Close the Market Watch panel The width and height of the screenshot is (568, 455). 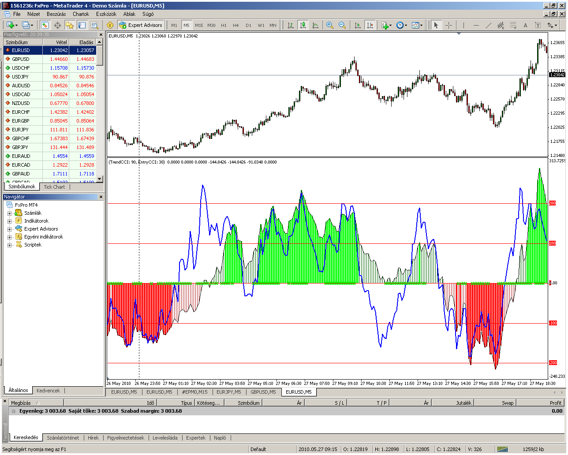(x=101, y=34)
